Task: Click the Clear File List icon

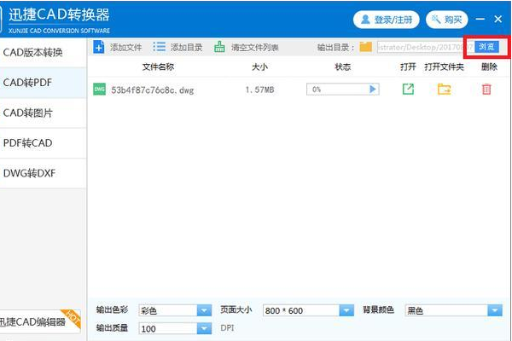Action: pos(220,47)
